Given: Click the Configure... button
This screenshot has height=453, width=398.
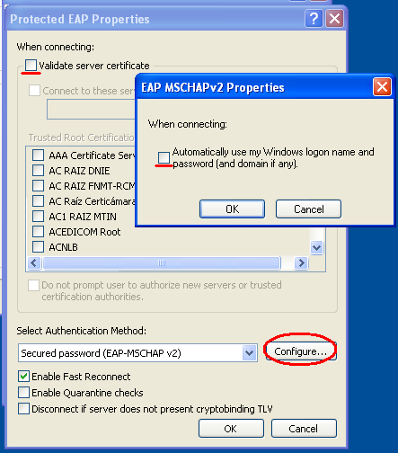Looking at the screenshot, I should 301,351.
